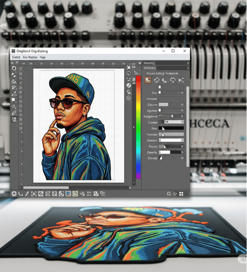The image size is (247, 272).
Task: Expand the Spacing field dropdown
Action: pyautogui.click(x=182, y=141)
